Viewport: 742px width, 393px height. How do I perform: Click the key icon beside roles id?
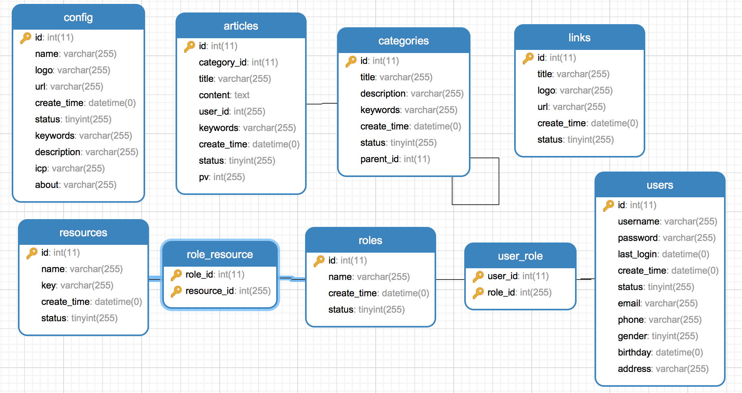[319, 261]
